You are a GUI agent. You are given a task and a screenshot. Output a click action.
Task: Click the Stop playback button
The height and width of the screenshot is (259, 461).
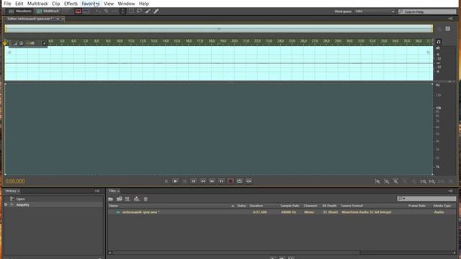pyautogui.click(x=166, y=181)
